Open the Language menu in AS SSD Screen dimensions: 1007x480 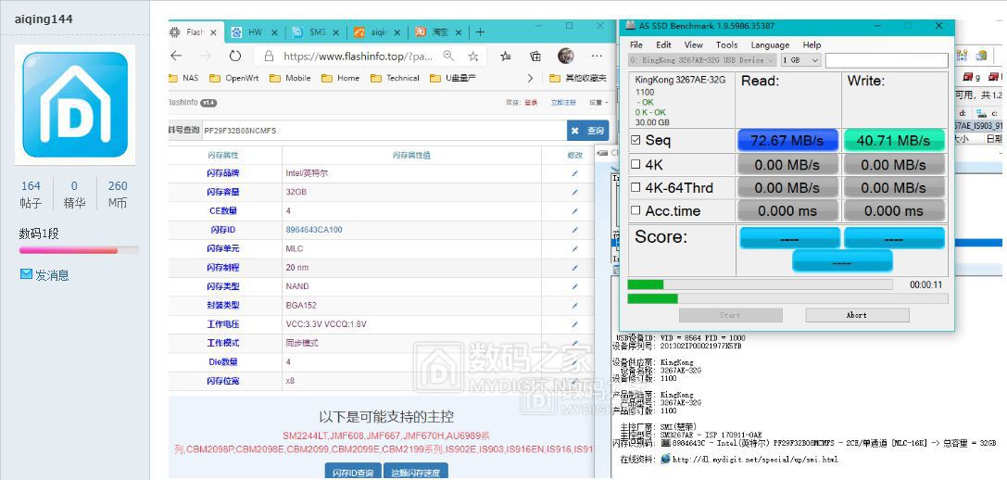[x=770, y=45]
